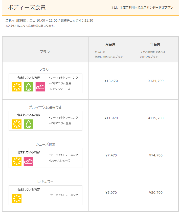Image resolution: width=180 pixels, height=213 pixels.
Task: Click the ¥134,700 annual price
Action: click(x=156, y=81)
